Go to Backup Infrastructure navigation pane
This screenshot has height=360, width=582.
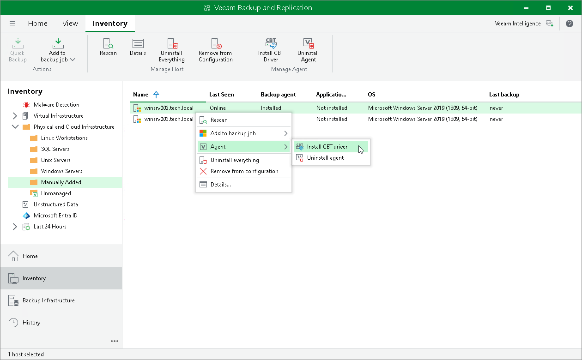pyautogui.click(x=61, y=300)
